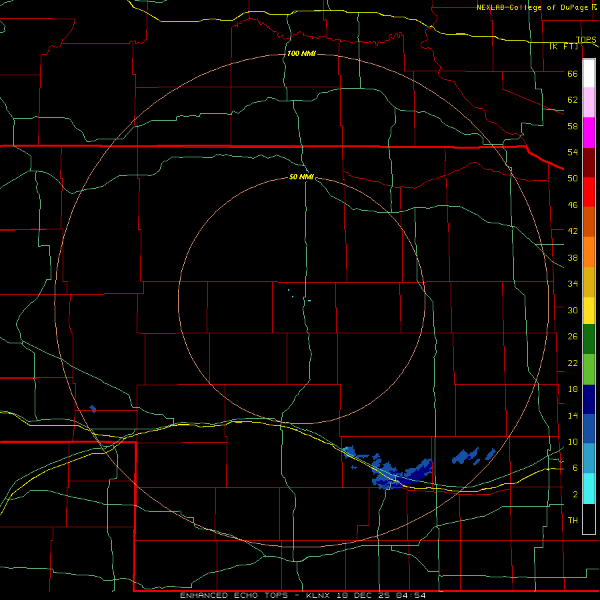The width and height of the screenshot is (600, 600).
Task: Click the "TOPS" legend heading
Action: (x=586, y=39)
